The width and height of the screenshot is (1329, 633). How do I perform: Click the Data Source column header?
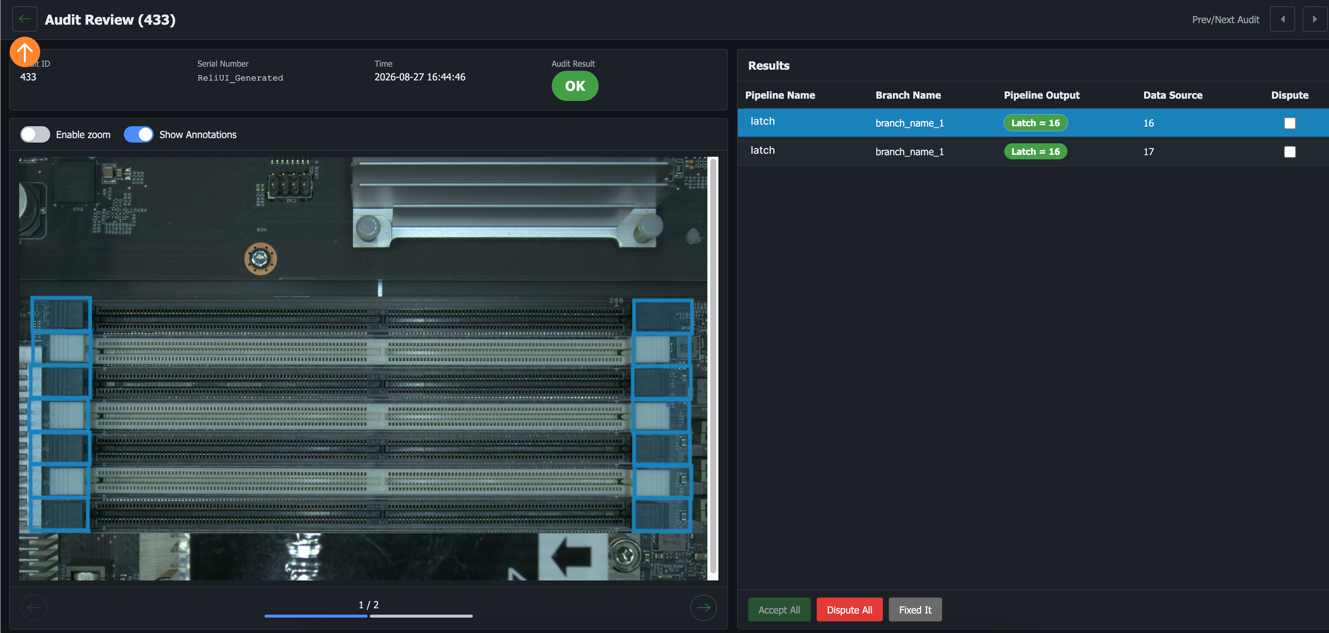pos(1173,96)
